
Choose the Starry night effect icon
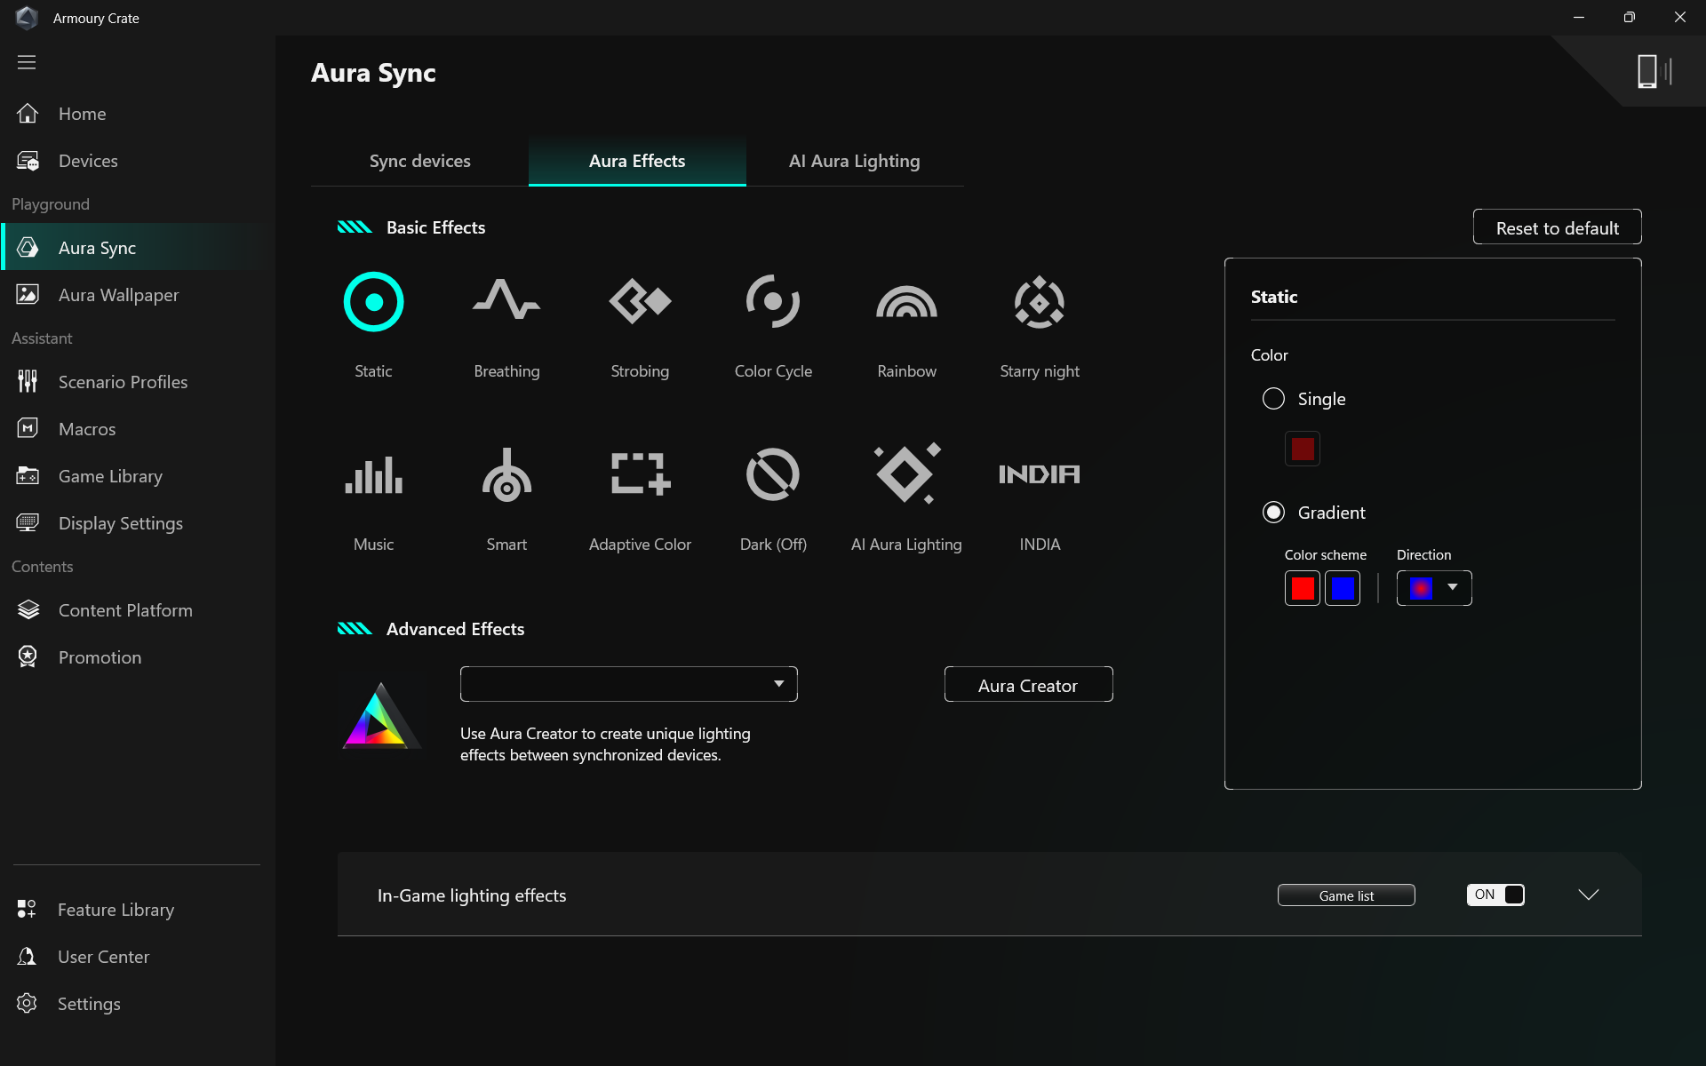[1040, 302]
